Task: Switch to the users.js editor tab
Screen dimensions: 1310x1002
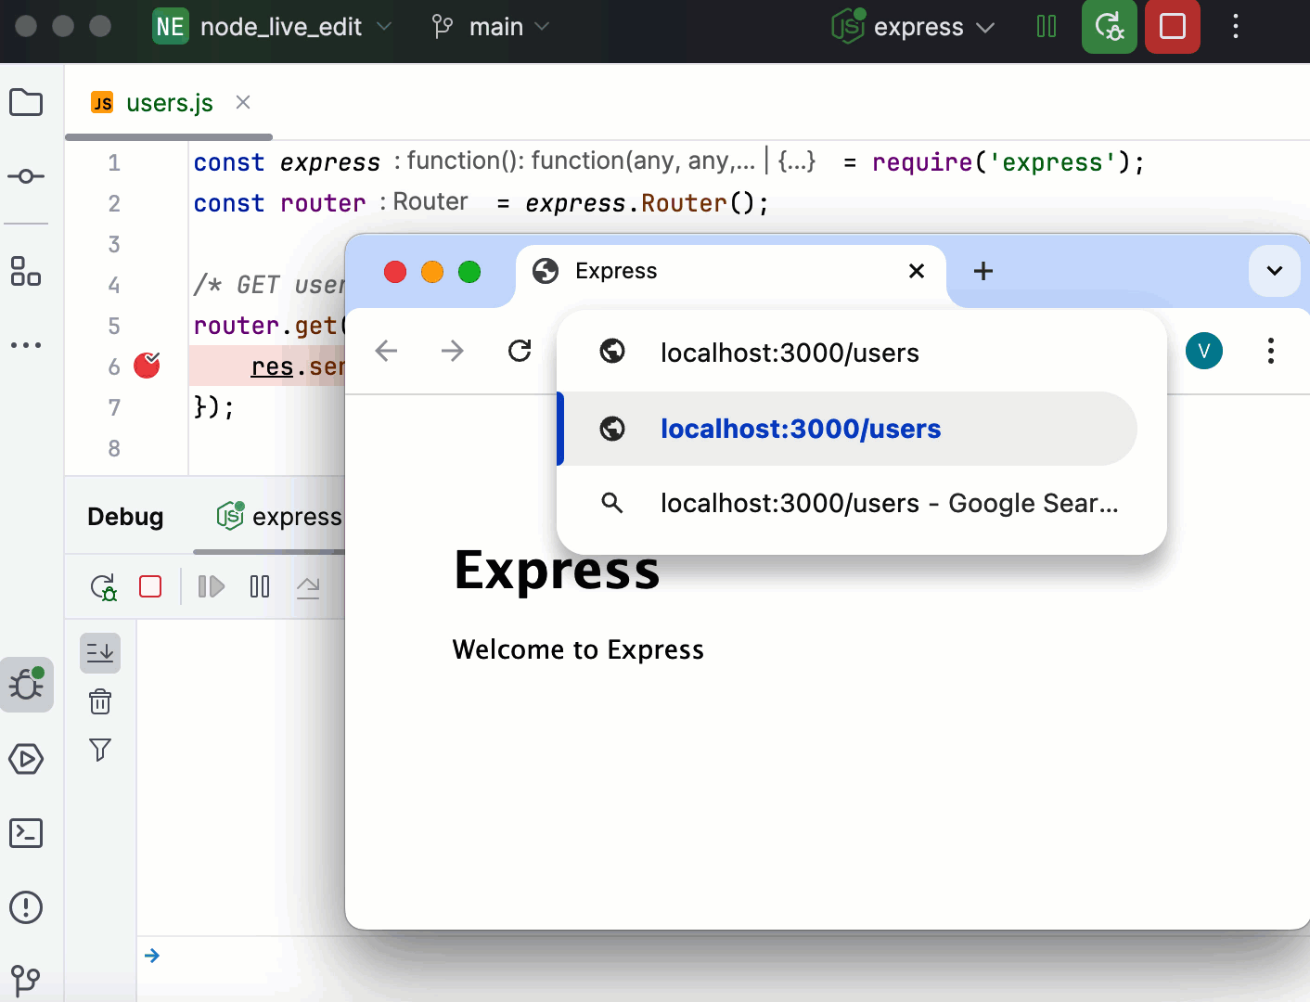Action: [x=170, y=103]
